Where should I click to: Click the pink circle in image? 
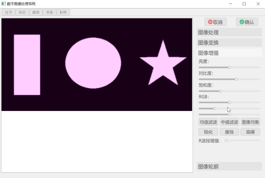click(x=93, y=63)
